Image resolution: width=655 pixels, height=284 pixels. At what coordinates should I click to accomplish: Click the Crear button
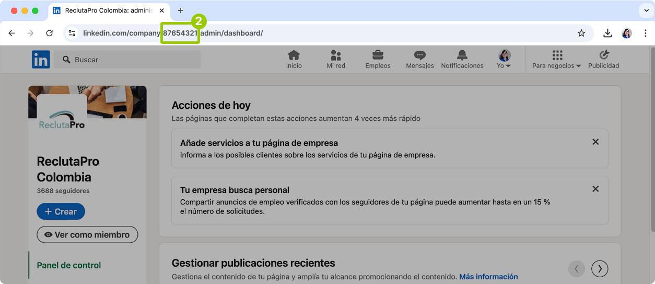point(61,211)
